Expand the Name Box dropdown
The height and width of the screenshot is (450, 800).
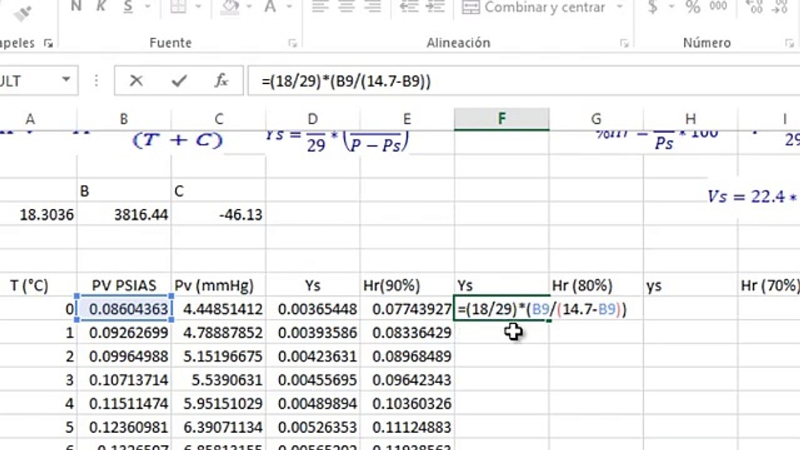tap(66, 81)
